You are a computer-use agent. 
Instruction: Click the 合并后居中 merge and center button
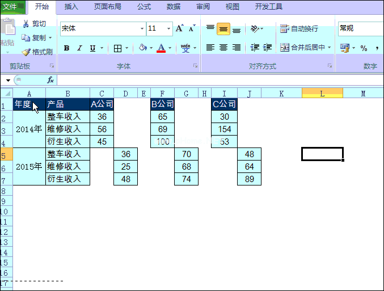click(306, 48)
